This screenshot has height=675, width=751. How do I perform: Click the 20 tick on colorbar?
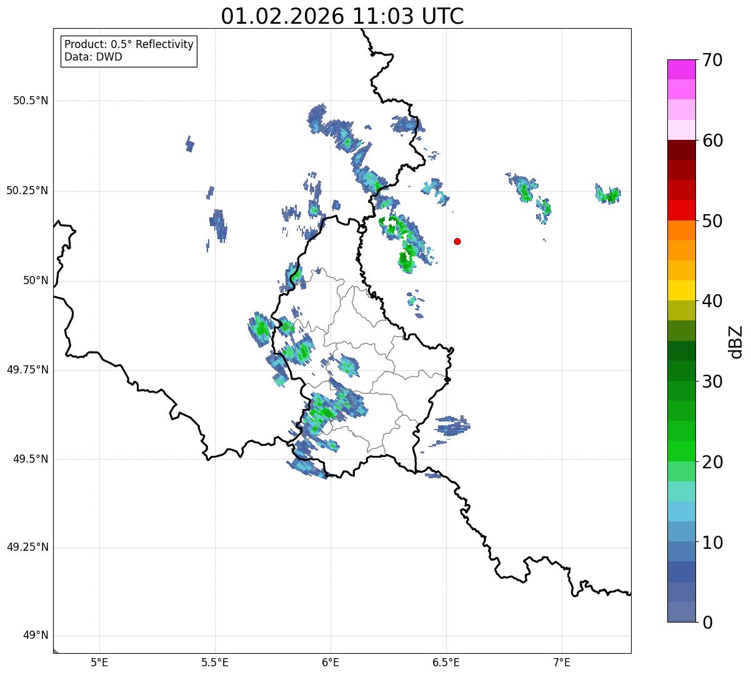tap(712, 462)
